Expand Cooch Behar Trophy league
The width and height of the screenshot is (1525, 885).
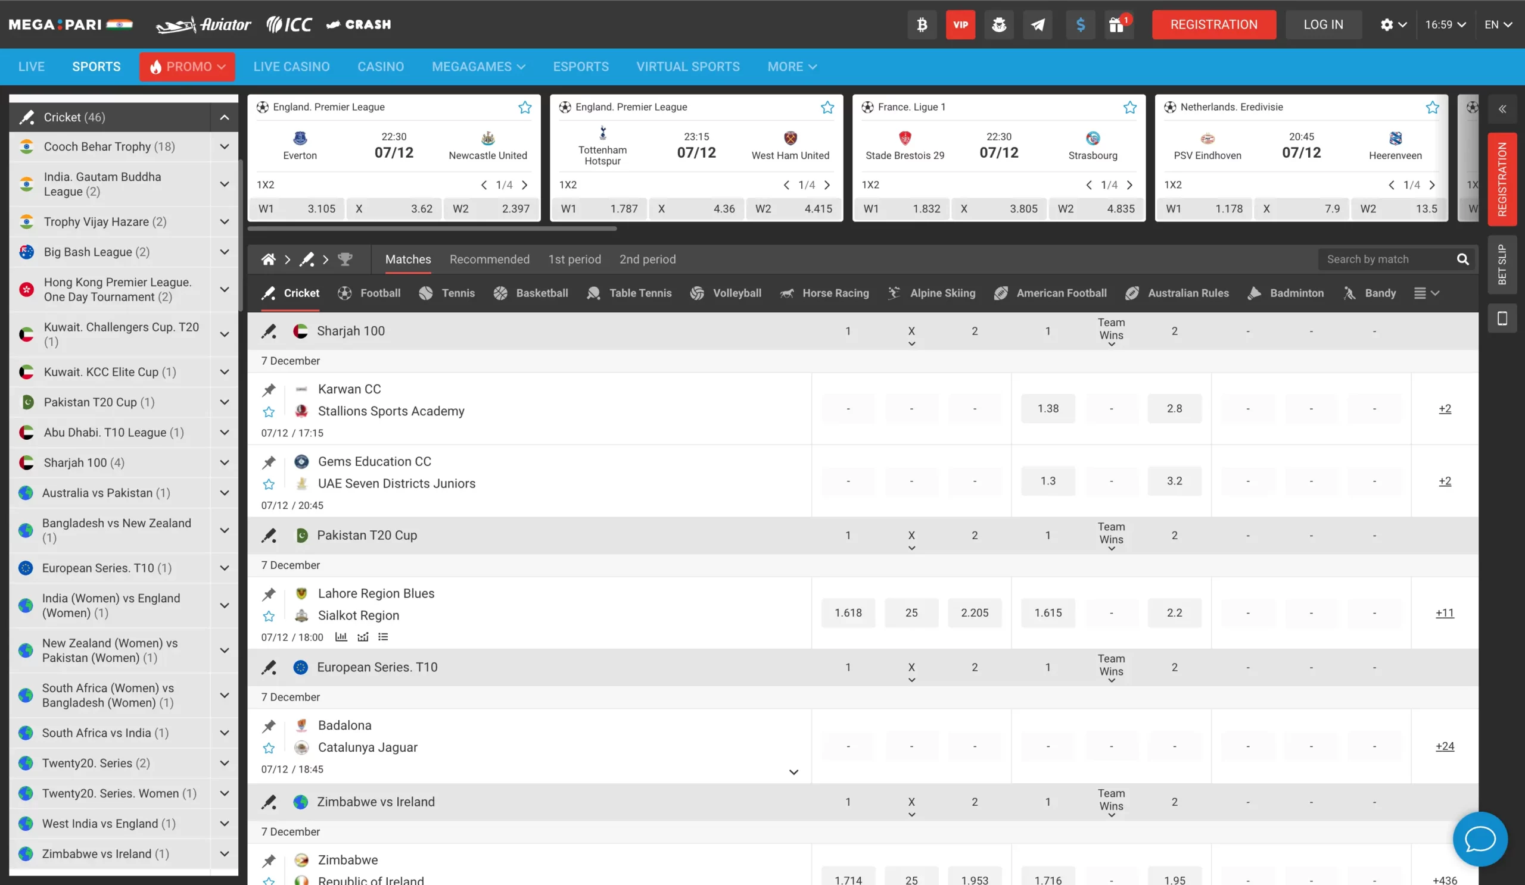coord(225,147)
